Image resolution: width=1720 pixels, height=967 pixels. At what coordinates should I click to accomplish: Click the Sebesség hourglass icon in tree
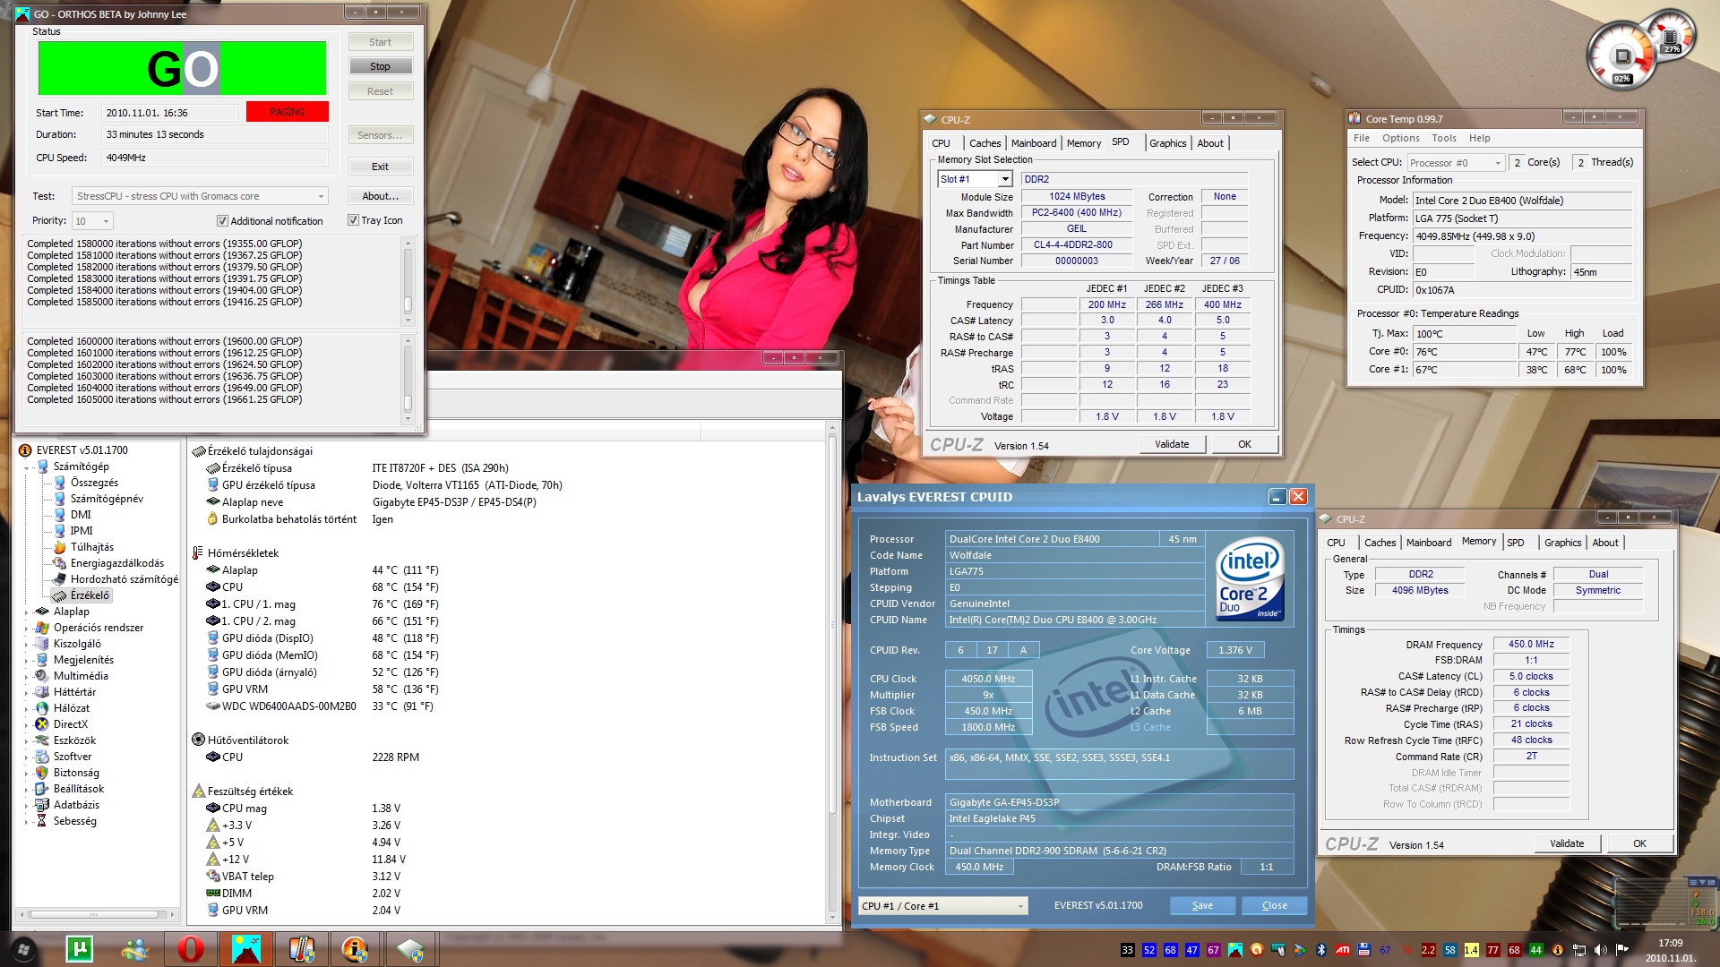point(41,821)
